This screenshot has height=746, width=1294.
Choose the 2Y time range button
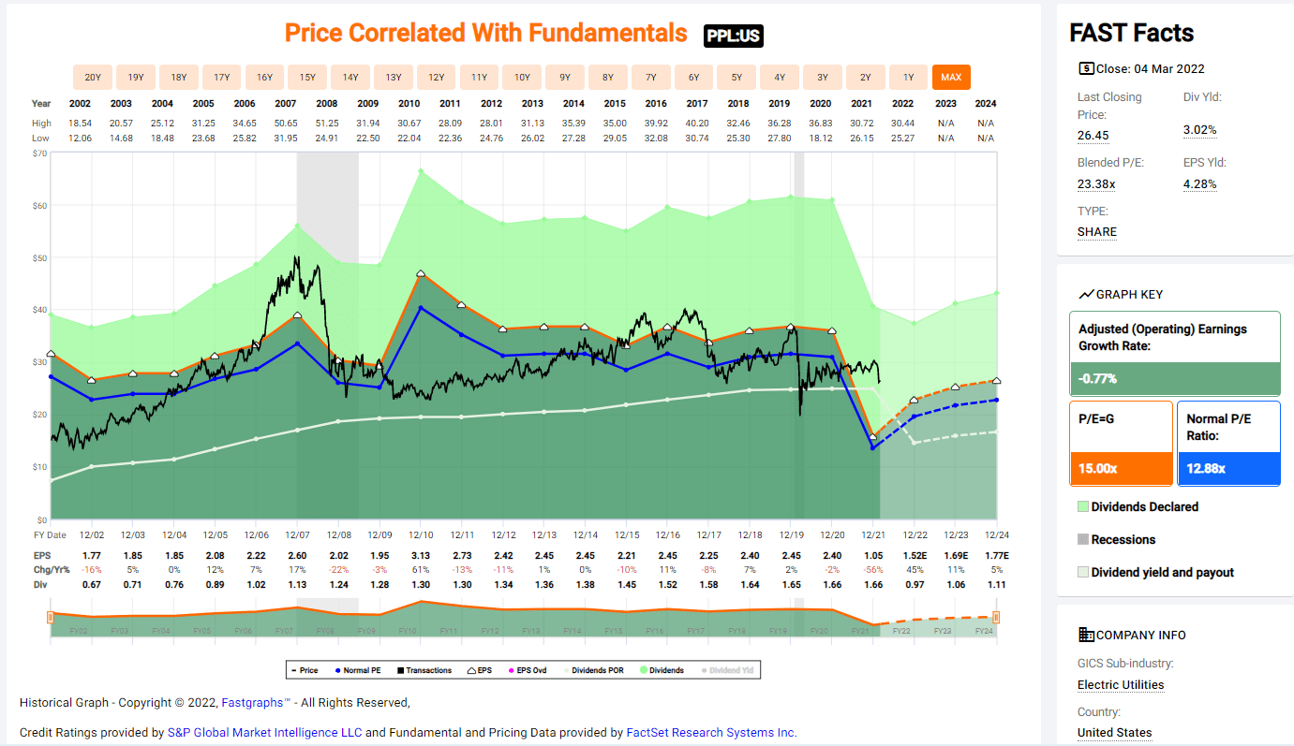866,78
